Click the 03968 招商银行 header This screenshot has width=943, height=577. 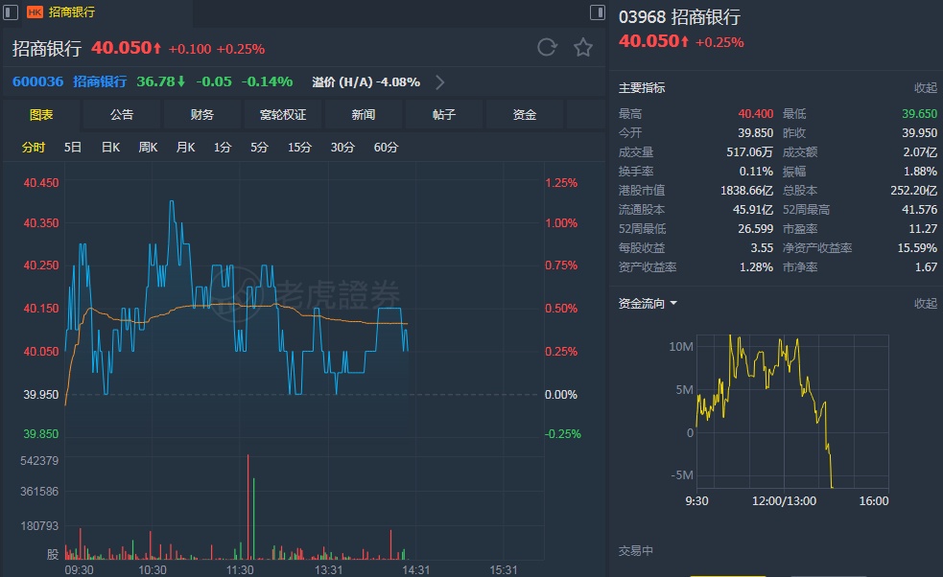click(x=679, y=17)
